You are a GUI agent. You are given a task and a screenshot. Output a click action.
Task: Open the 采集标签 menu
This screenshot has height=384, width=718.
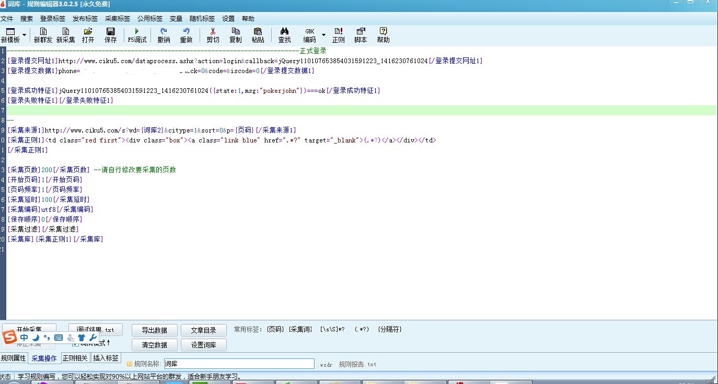tap(117, 18)
